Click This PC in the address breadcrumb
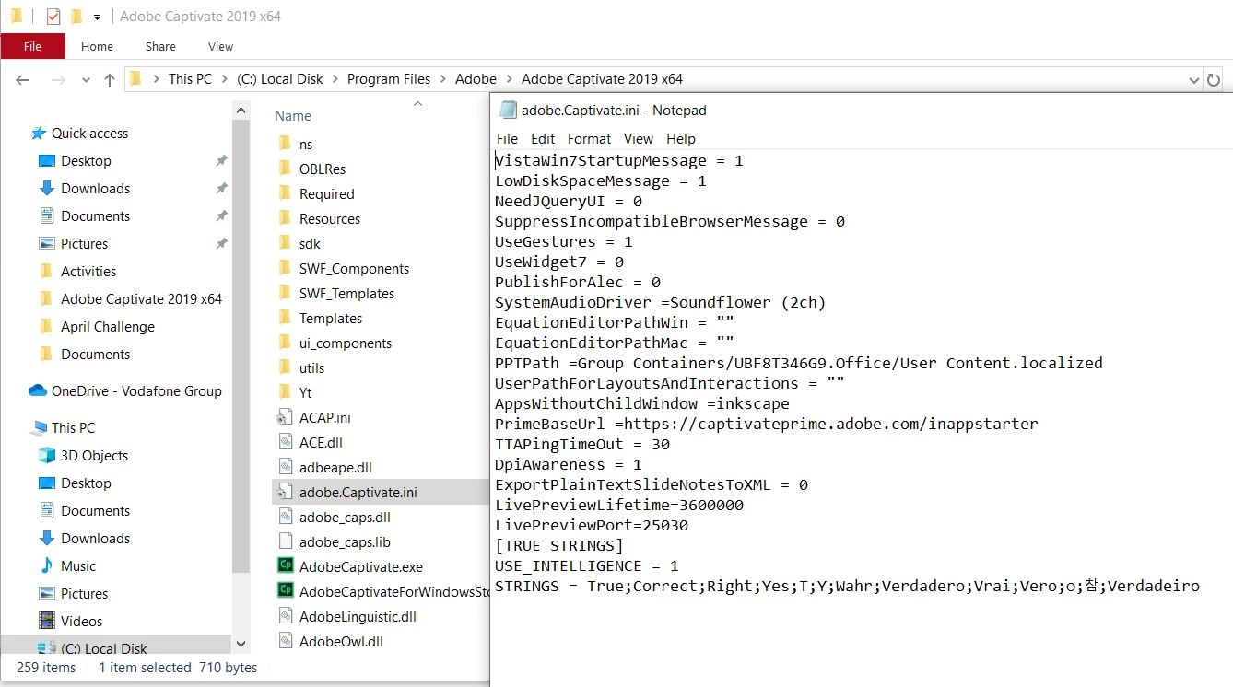Screen dimensions: 1233x687 click(190, 79)
